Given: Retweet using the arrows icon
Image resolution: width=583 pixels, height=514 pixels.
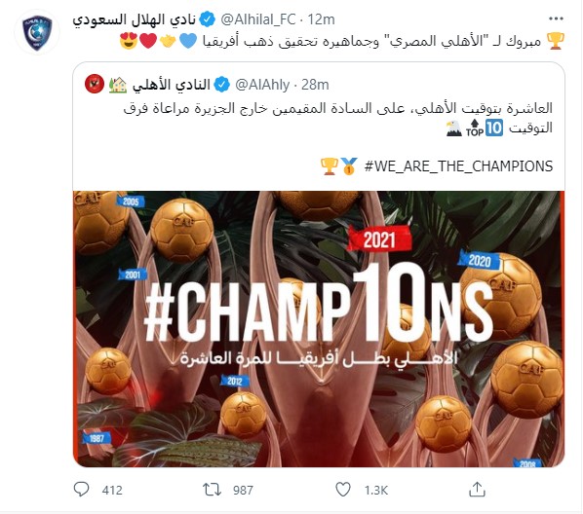Looking at the screenshot, I should (x=212, y=490).
